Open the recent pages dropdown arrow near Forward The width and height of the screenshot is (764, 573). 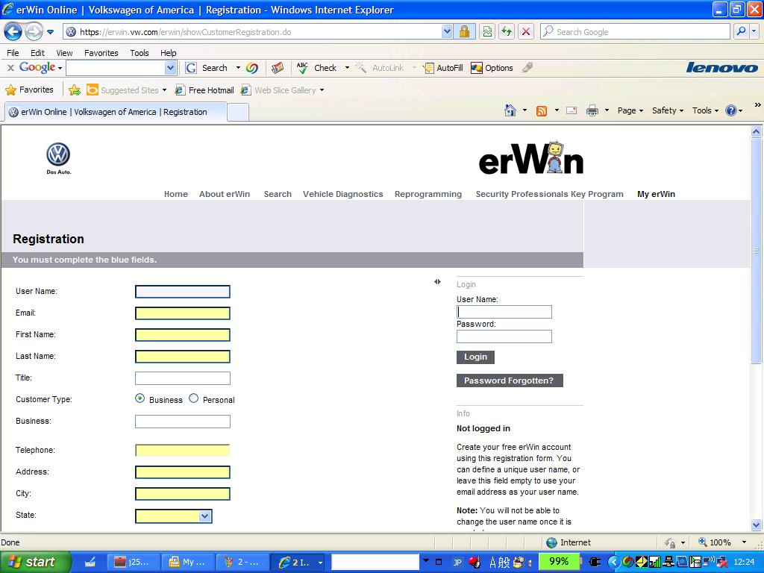tap(50, 32)
